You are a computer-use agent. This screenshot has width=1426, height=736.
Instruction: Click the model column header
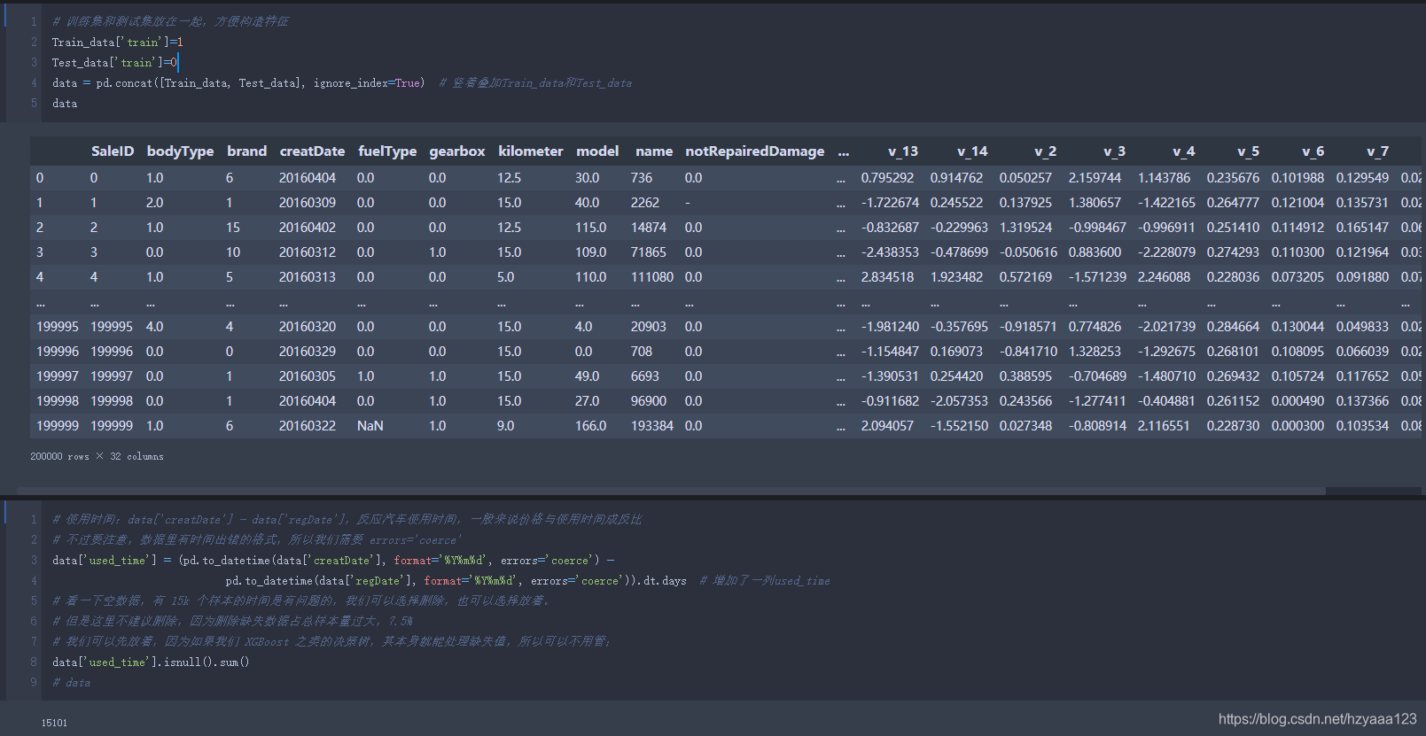click(597, 151)
